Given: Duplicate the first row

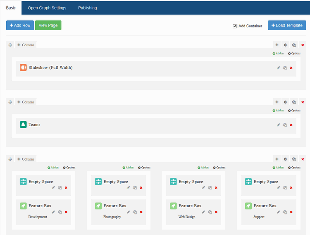Looking at the screenshot, I should point(294,45).
